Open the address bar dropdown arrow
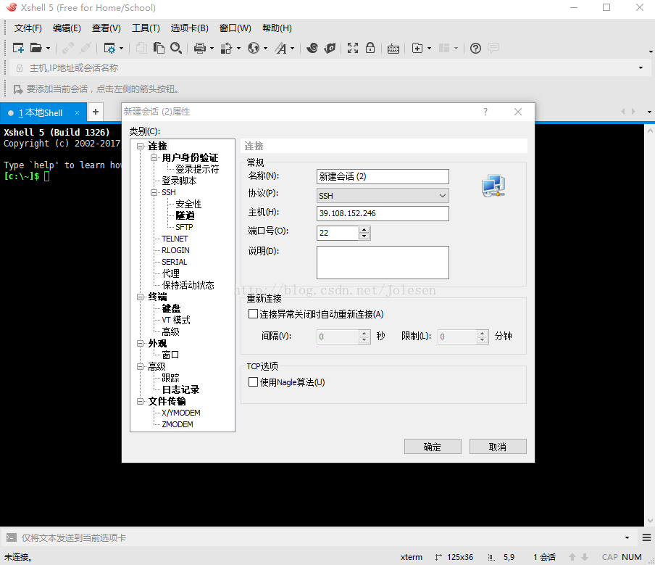 tap(641, 68)
